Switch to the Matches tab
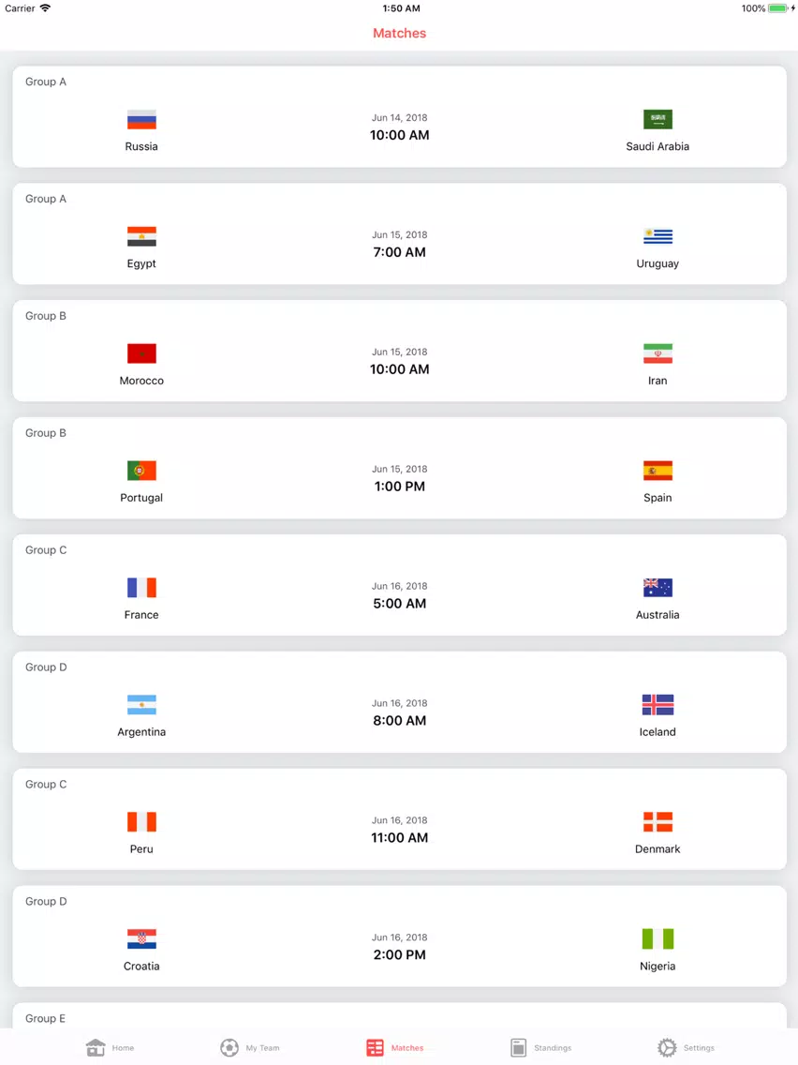Screen dimensions: 798x1065 click(x=395, y=1047)
